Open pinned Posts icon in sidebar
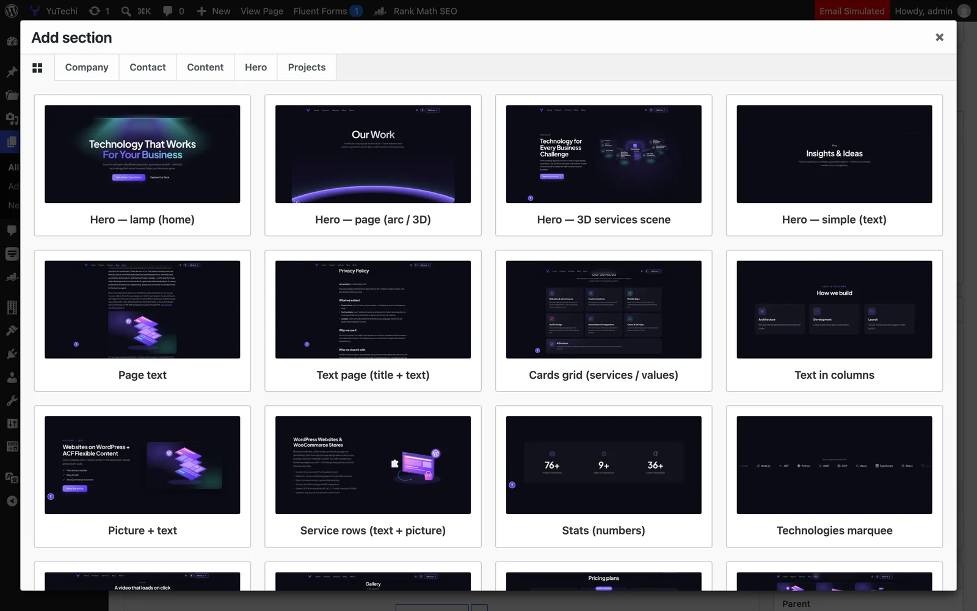 pos(12,72)
